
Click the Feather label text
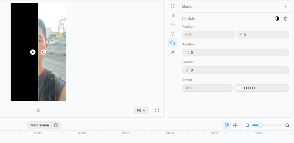(x=188, y=62)
